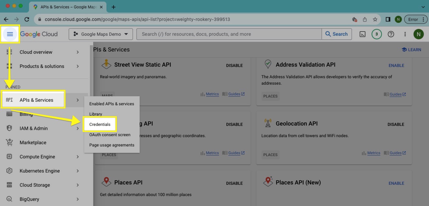The image size is (429, 206).
Task: Expand the Cloud overview submenu arrow
Action: [x=78, y=52]
